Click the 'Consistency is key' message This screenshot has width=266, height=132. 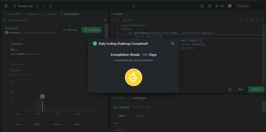pos(134,60)
